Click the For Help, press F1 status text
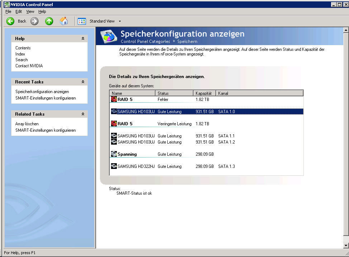349x257 pixels. (x=20, y=253)
